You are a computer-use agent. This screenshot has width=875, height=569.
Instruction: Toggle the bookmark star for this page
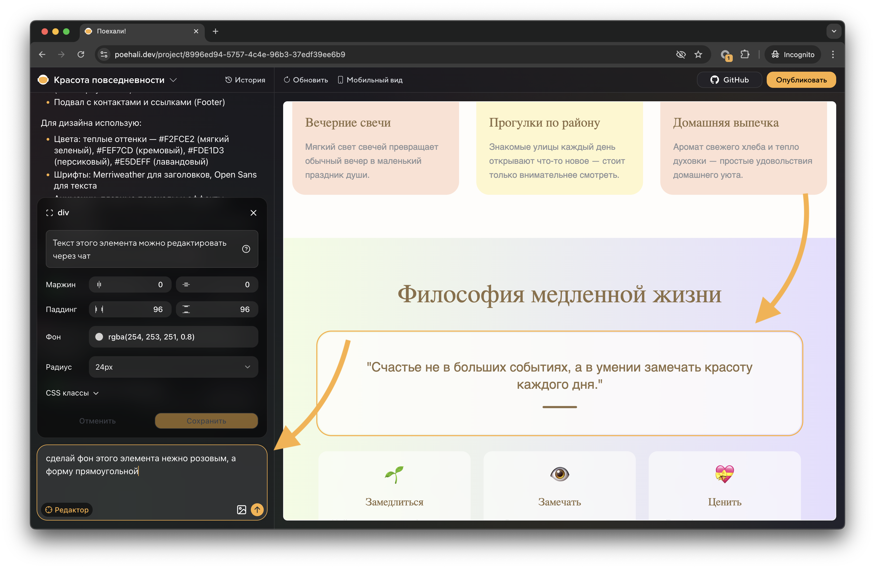coord(698,54)
